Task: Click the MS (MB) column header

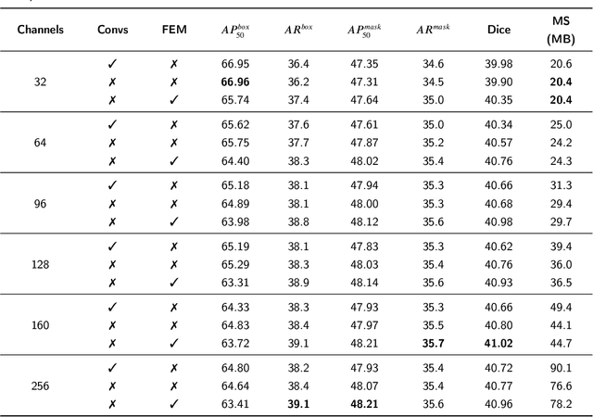Action: tap(561, 30)
